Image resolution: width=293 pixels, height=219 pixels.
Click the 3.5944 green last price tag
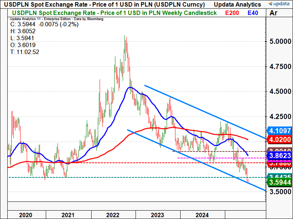[279, 182]
